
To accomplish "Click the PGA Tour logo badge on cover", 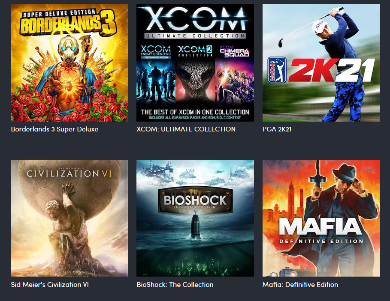I will (x=277, y=70).
